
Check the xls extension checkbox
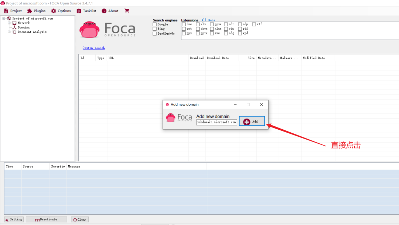pyautogui.click(x=198, y=24)
